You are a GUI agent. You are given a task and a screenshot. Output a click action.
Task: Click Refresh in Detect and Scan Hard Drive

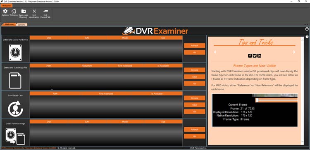[x=195, y=45]
